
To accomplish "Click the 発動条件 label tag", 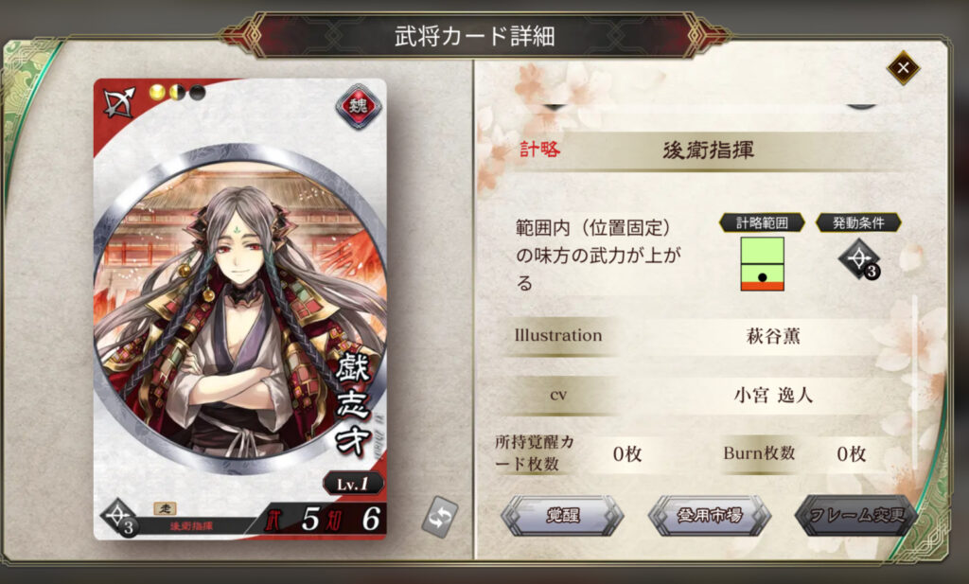I will coord(858,222).
